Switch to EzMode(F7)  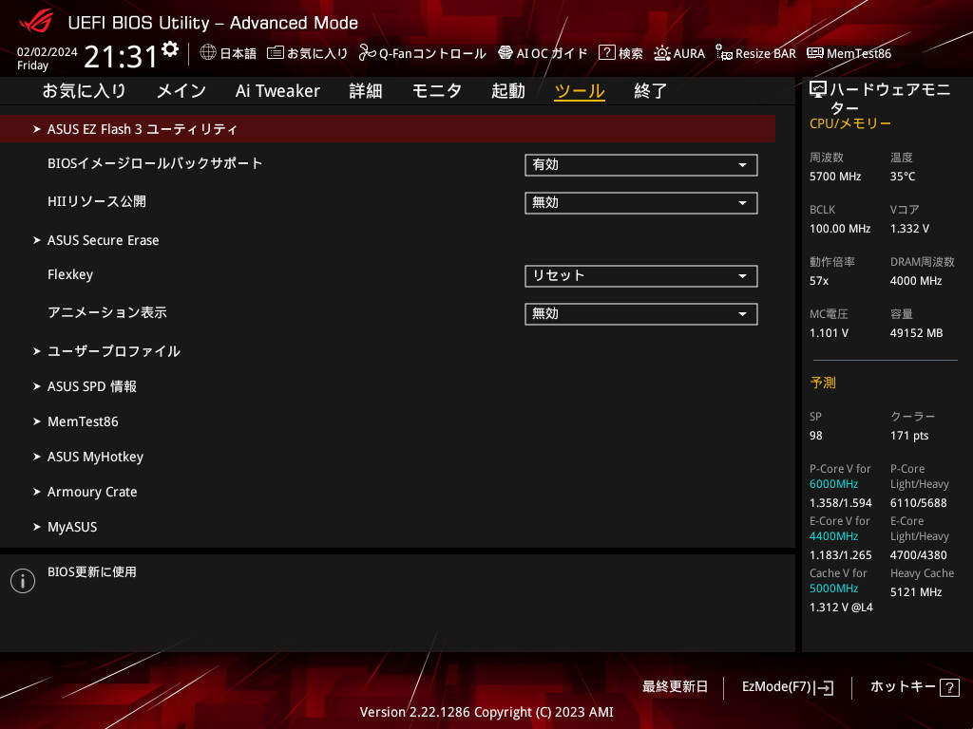click(788, 687)
